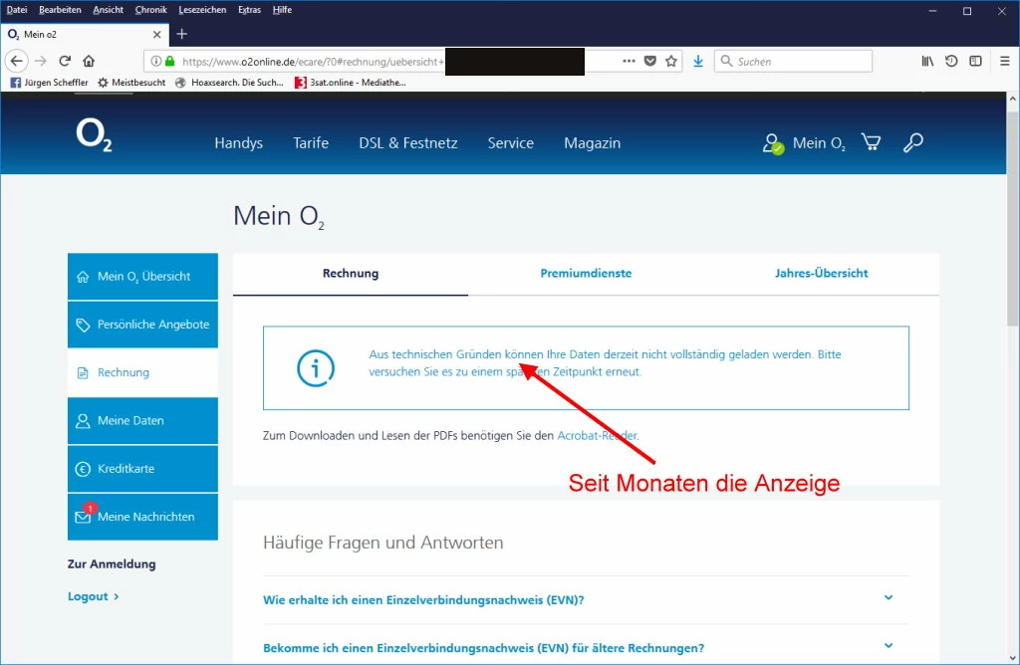Viewport: 1020px width, 665px height.
Task: Open the 3sat.online Mediathek bookmark
Action: coord(350,83)
